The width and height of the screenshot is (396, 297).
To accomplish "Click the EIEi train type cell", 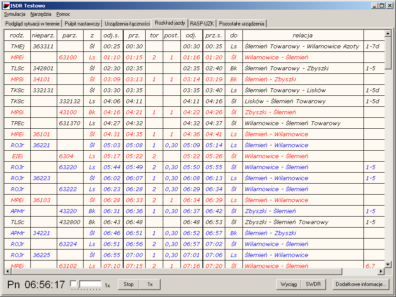I will click(x=17, y=156).
